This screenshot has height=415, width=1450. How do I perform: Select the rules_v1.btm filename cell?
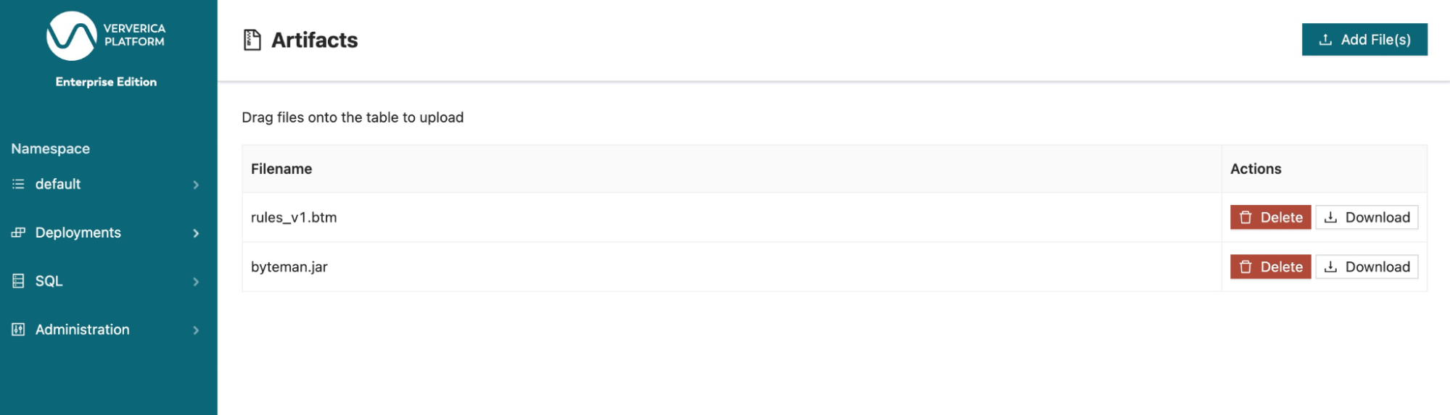click(294, 217)
